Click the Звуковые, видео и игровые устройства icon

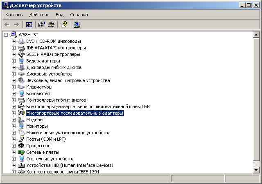click(x=21, y=80)
